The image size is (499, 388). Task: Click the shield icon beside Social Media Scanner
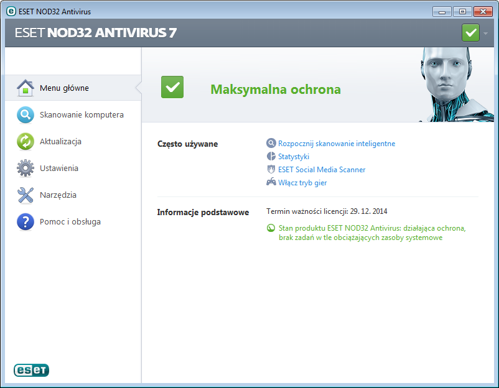271,170
